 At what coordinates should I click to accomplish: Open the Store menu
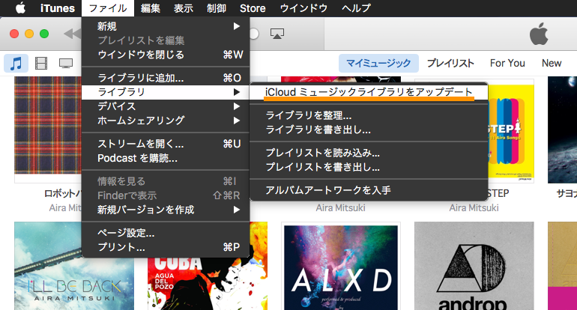point(253,8)
